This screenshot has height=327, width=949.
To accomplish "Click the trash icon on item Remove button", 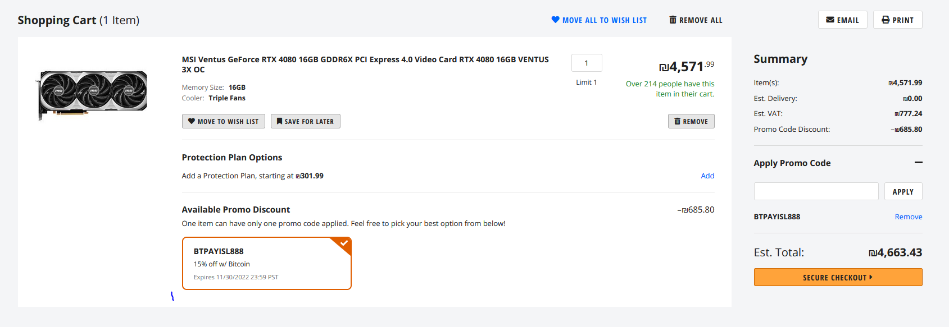I will pyautogui.click(x=677, y=121).
